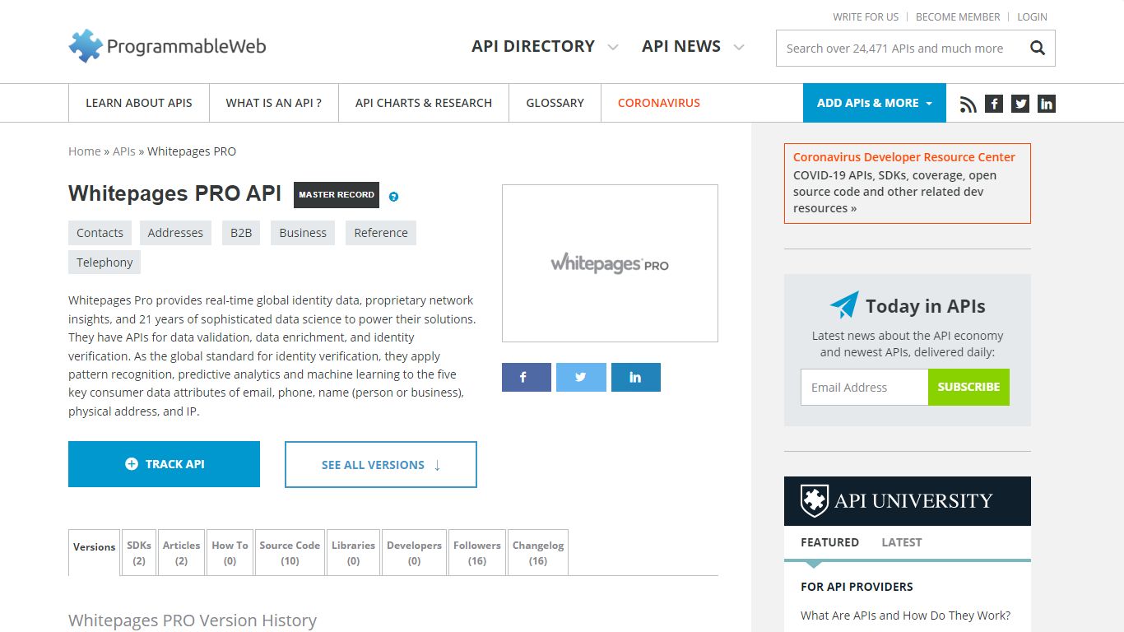Screen dimensions: 1124x632
Task: Click the API University banner
Action: pos(908,501)
